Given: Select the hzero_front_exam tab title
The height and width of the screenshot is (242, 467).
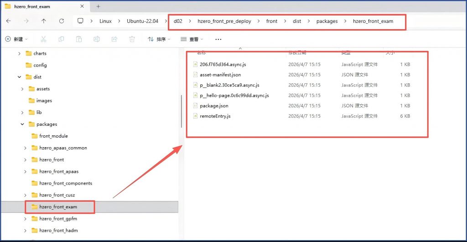Looking at the screenshot, I should point(32,6).
